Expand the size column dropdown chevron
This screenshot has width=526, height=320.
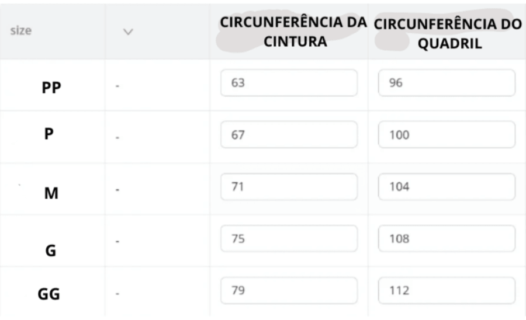tap(128, 32)
